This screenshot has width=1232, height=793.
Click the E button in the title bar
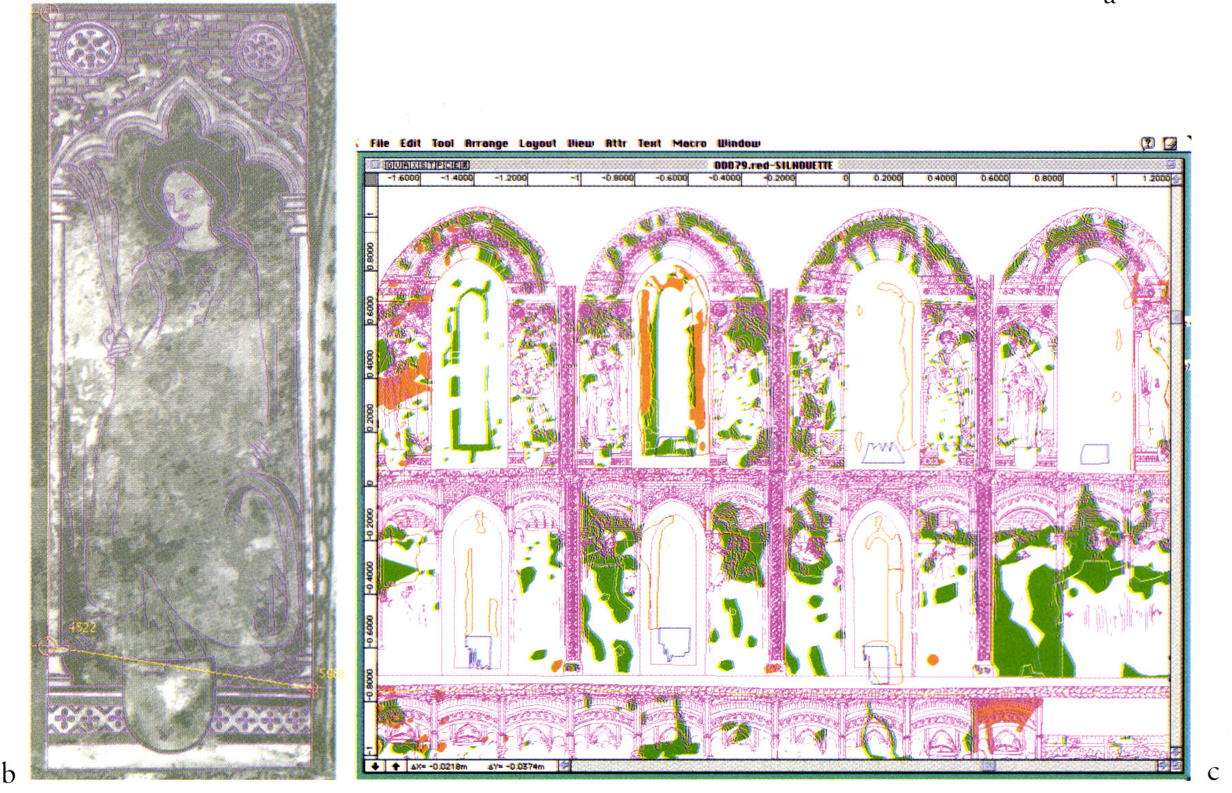[457, 166]
